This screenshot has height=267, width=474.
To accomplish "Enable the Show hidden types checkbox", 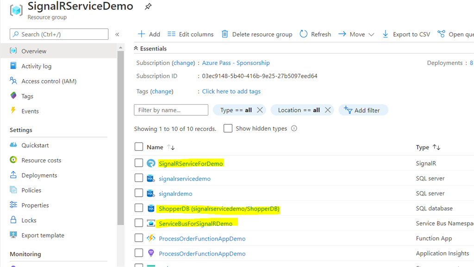I will pos(228,128).
